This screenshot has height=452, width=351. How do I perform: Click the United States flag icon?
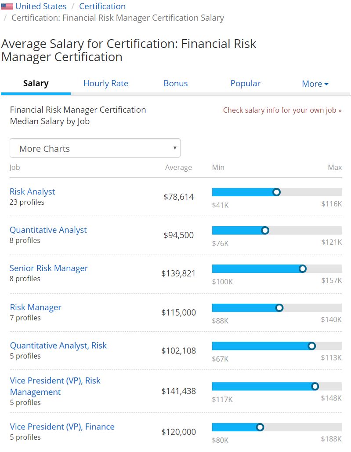[x=7, y=7]
